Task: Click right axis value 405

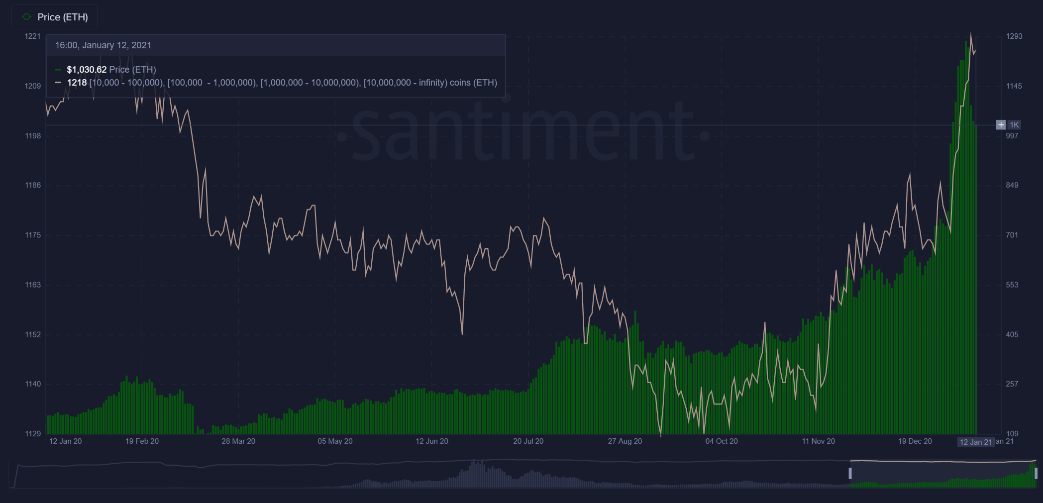Action: coord(1012,334)
